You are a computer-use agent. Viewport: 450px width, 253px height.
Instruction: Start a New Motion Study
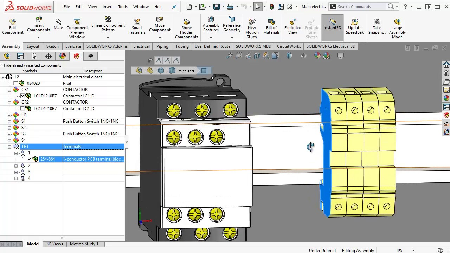[252, 29]
